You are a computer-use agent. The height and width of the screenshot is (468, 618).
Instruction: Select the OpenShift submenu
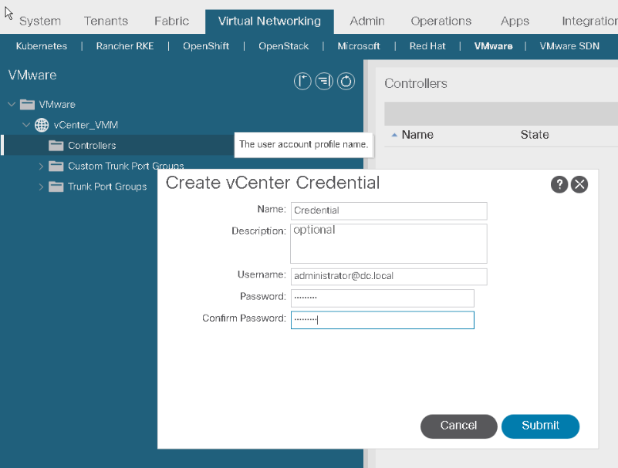[206, 46]
